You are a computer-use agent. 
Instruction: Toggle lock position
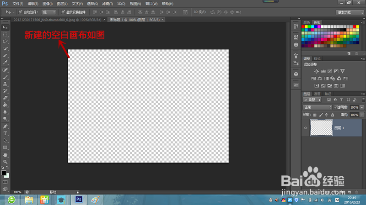[x=327, y=115]
